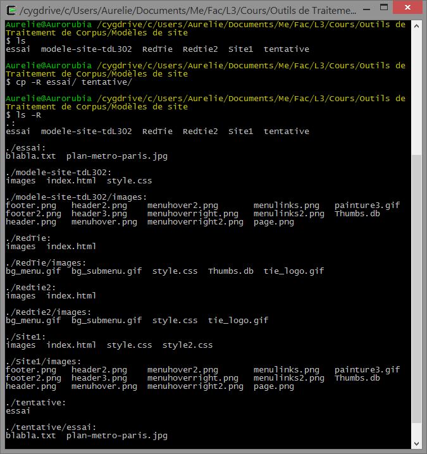Viewport: 427px width, 454px height.
Task: Click the window title path text
Action: coord(188,10)
